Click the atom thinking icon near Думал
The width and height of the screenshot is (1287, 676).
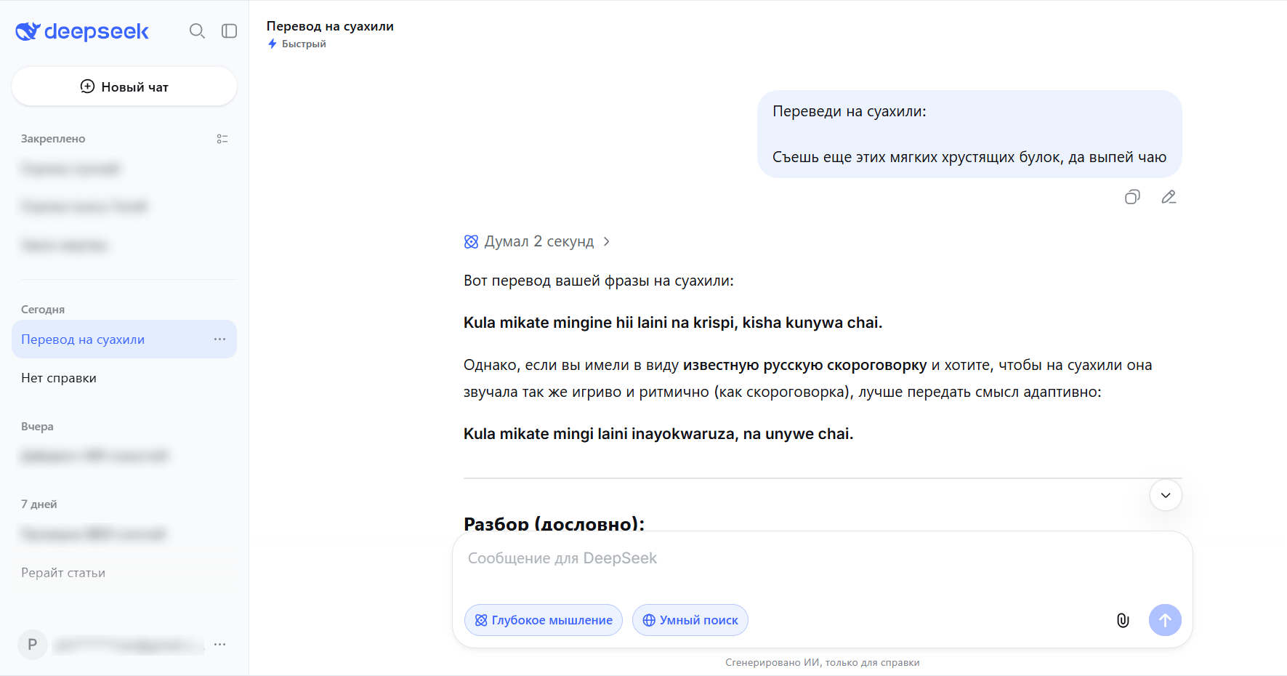(x=471, y=241)
